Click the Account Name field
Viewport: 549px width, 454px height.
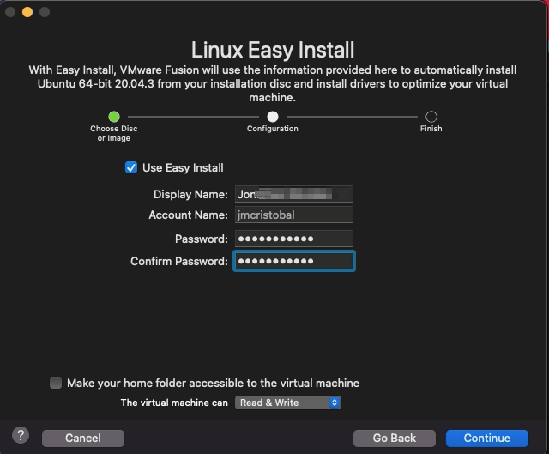pos(294,215)
